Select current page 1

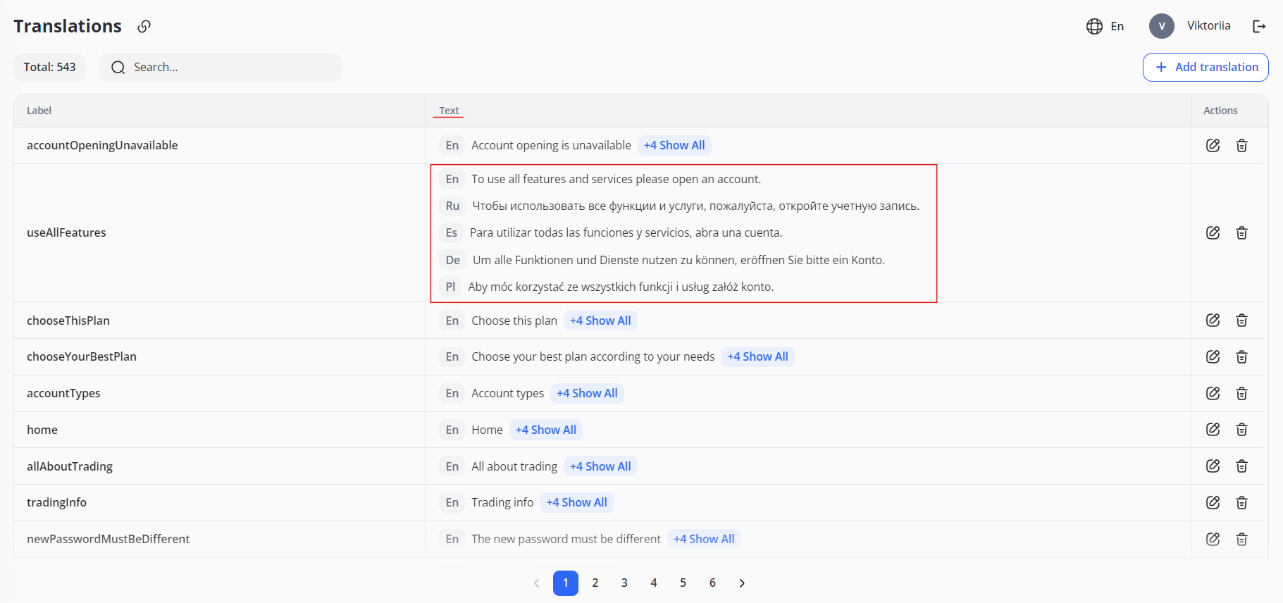tap(566, 583)
